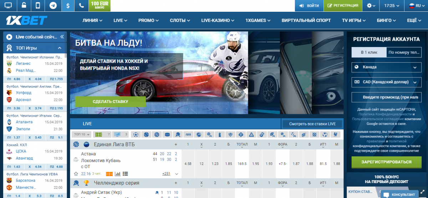Image resolution: width=428 pixels, height=198 pixels.
Task: Open the LIVE menu in the navigation bar
Action: tap(121, 20)
